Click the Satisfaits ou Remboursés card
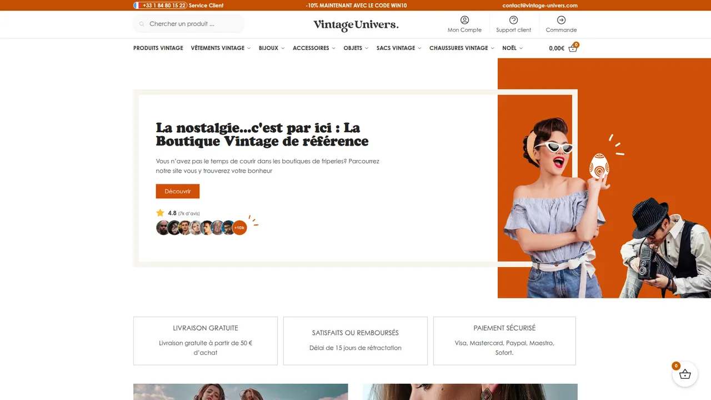Image resolution: width=711 pixels, height=400 pixels. pyautogui.click(x=355, y=341)
